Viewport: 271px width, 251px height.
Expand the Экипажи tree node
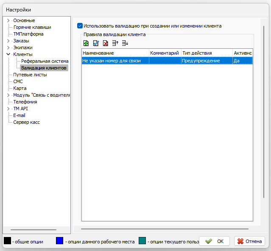tap(8, 47)
